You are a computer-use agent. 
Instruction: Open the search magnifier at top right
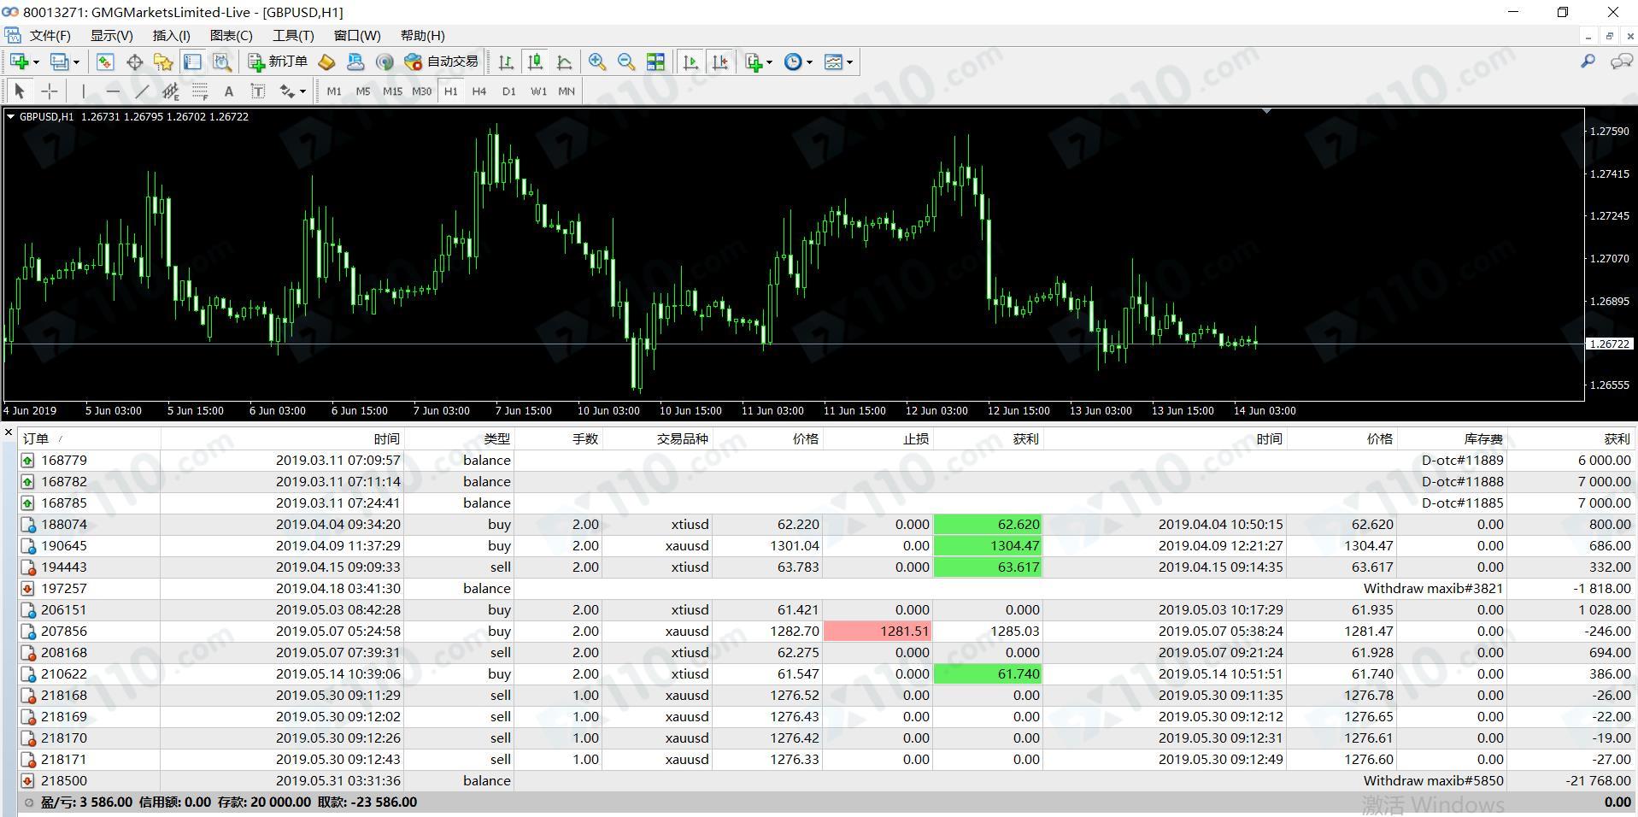coord(1588,62)
